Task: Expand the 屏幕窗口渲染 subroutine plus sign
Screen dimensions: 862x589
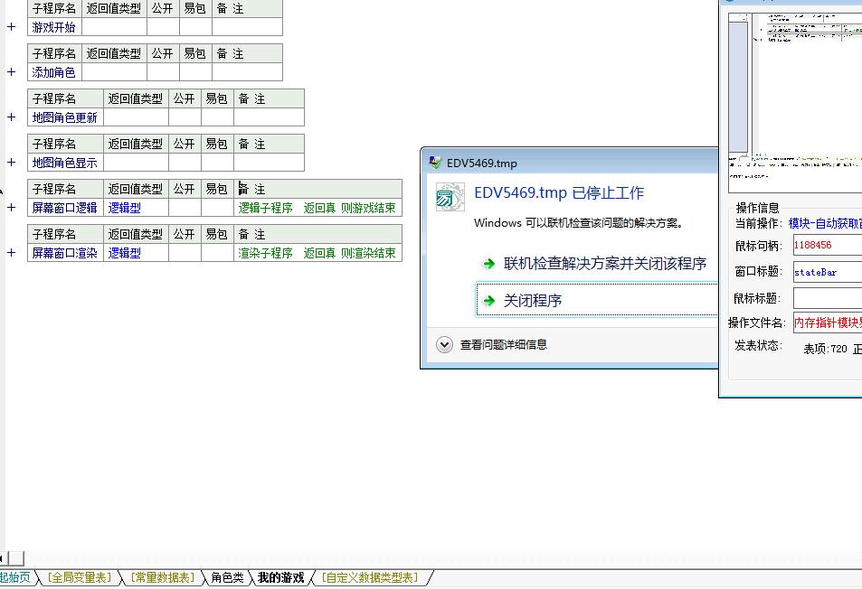Action: (11, 252)
